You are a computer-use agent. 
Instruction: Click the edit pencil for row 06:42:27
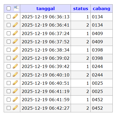point(15,108)
